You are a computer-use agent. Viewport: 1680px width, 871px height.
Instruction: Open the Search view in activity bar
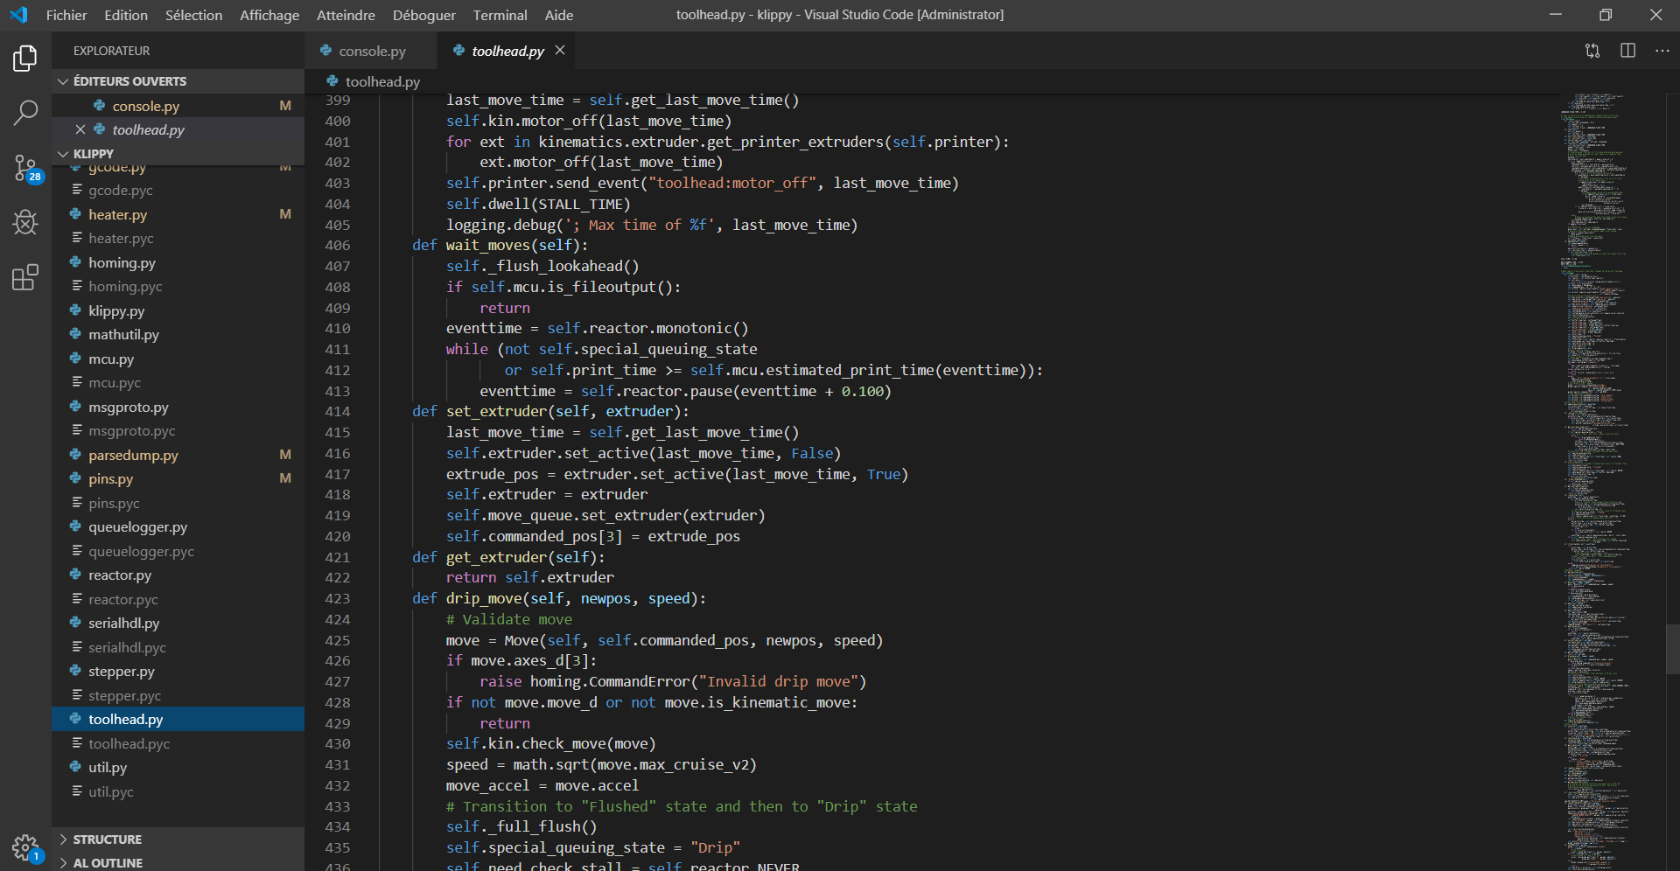(x=25, y=112)
